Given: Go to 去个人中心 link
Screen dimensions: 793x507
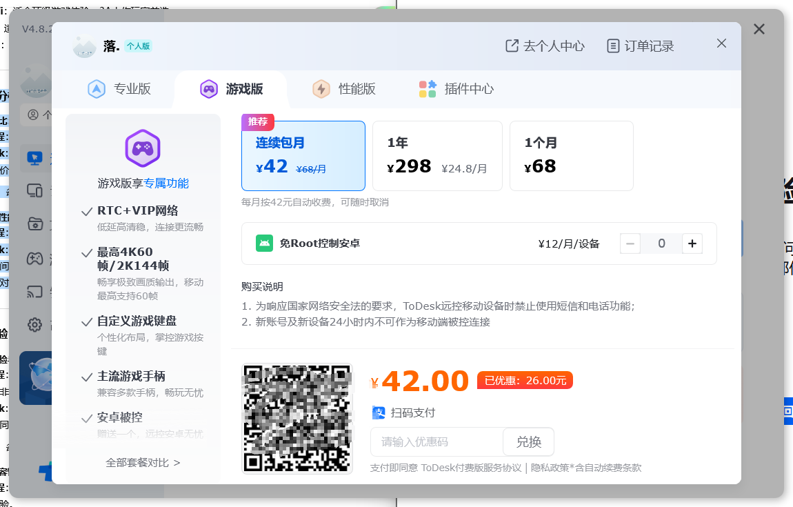Looking at the screenshot, I should pyautogui.click(x=545, y=46).
